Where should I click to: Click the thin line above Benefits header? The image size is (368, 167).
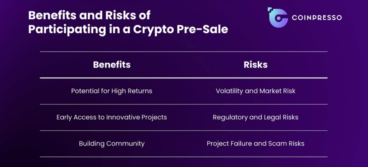coord(184,52)
